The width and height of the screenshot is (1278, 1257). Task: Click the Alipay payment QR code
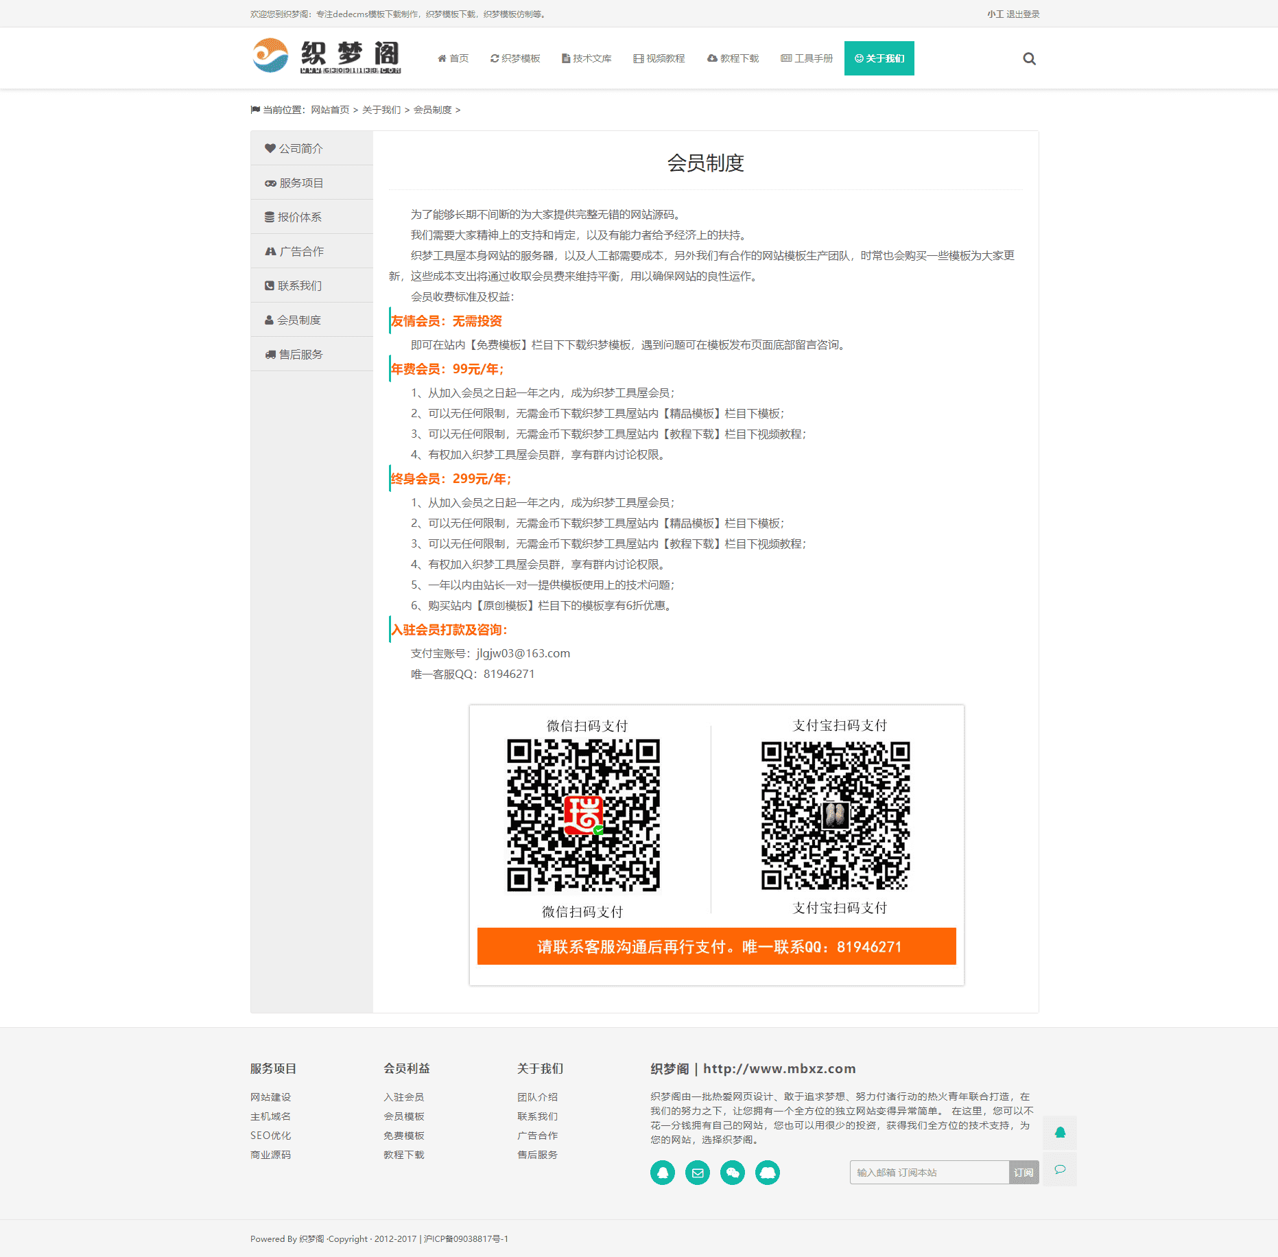(x=836, y=815)
